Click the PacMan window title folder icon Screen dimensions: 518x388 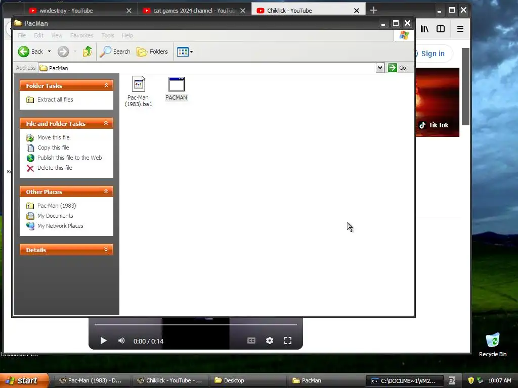tap(18, 23)
